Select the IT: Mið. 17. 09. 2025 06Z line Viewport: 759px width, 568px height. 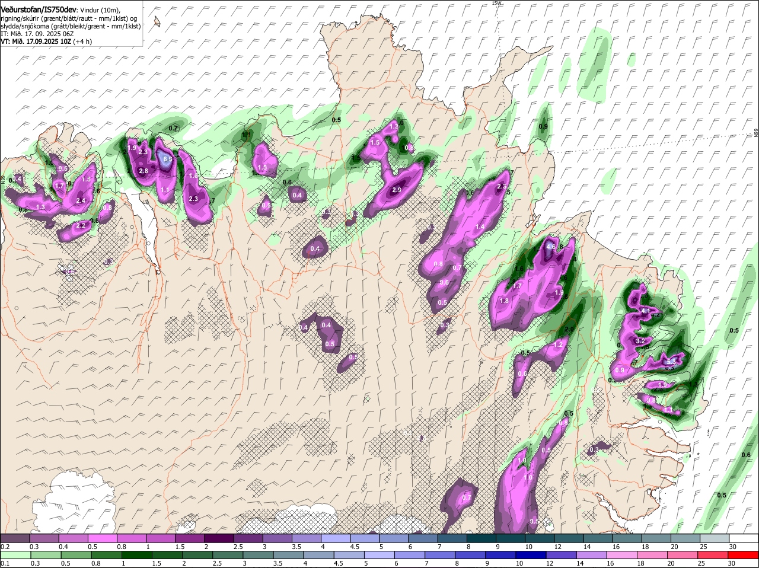[37, 34]
